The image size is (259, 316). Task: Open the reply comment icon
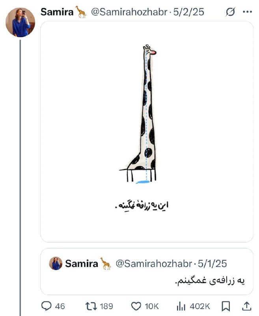click(x=46, y=306)
